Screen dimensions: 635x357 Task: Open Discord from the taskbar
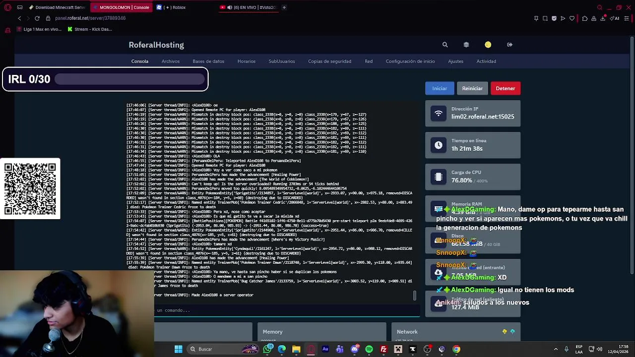pos(354,349)
